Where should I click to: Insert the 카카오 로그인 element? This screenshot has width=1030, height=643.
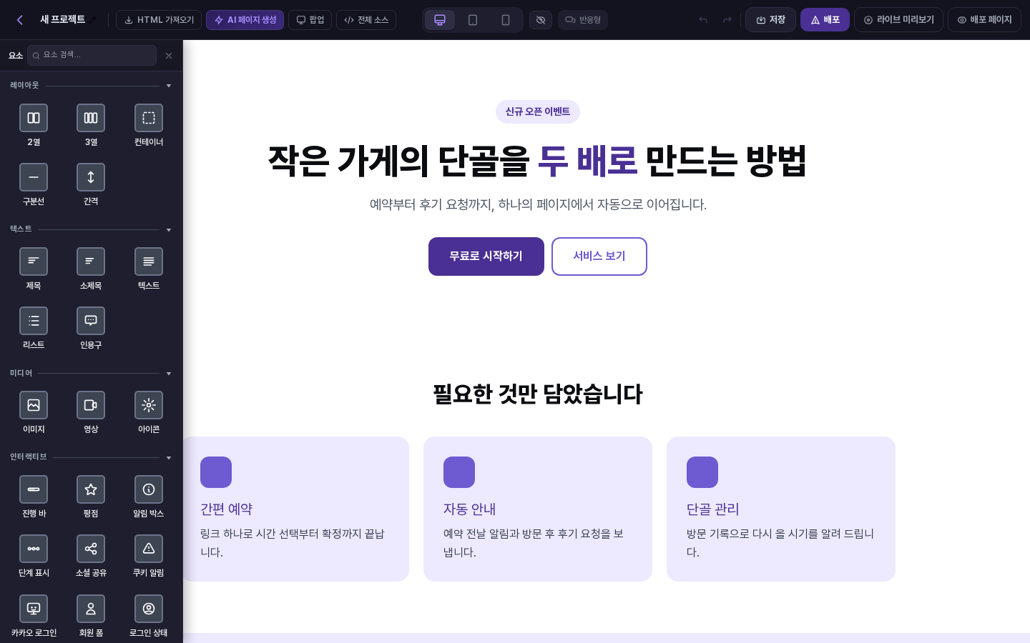pyautogui.click(x=34, y=616)
